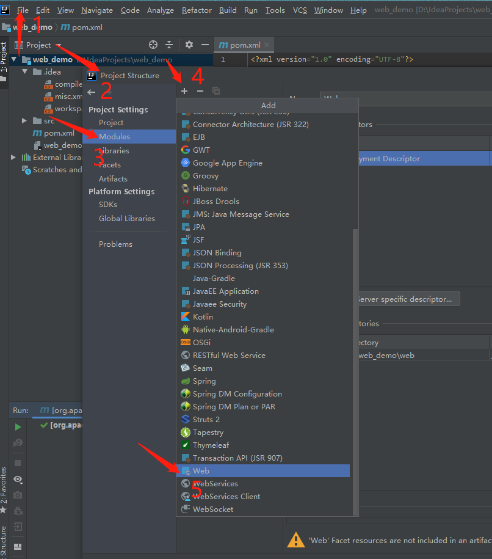Open the Favorites side tool tab
This screenshot has width=492, height=559.
[x=4, y=490]
